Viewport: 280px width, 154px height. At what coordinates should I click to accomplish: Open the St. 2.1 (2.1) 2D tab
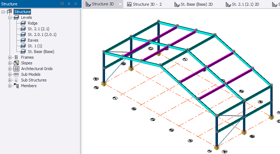[x=245, y=4]
